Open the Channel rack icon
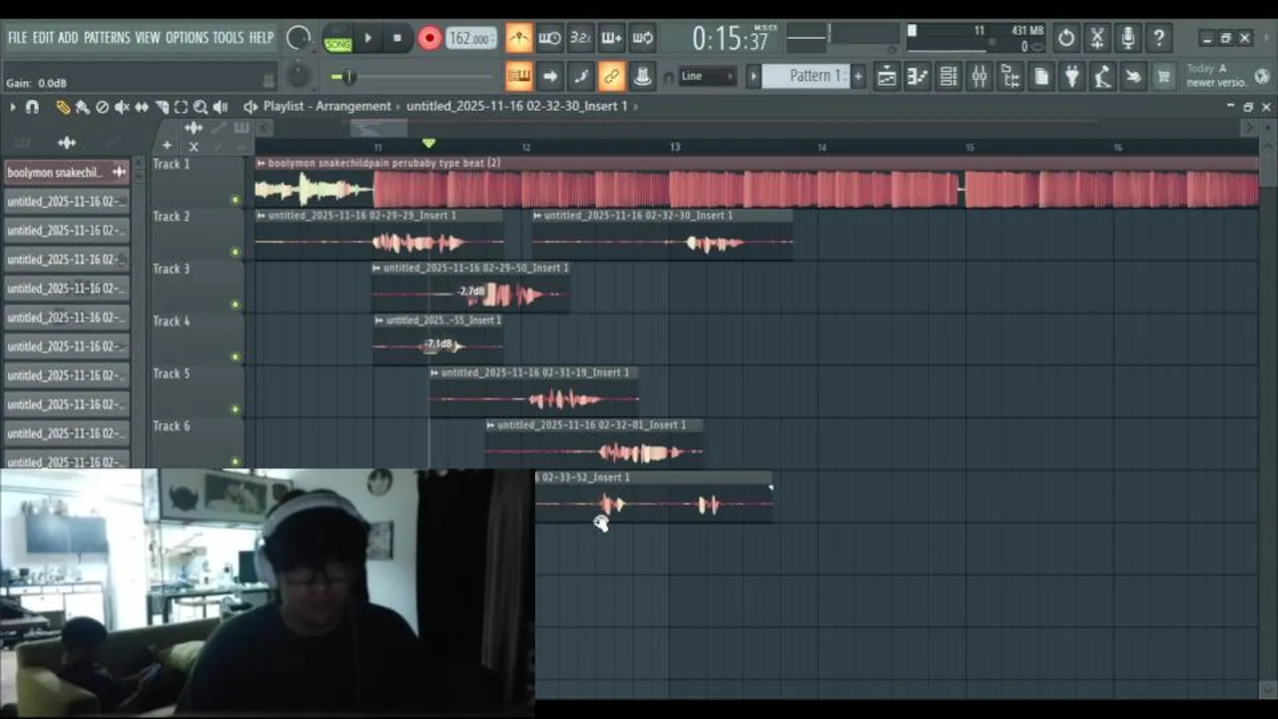 (948, 76)
